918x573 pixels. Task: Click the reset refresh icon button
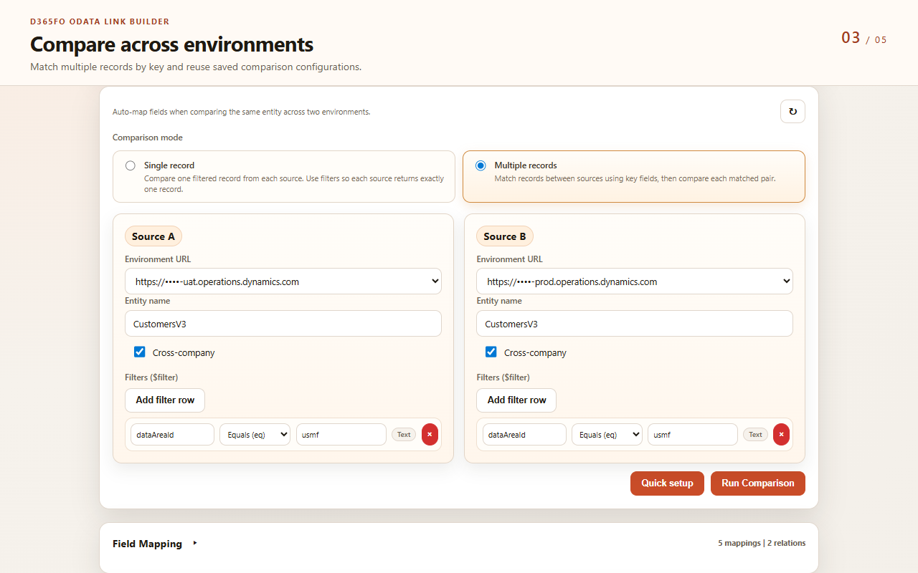pyautogui.click(x=792, y=112)
